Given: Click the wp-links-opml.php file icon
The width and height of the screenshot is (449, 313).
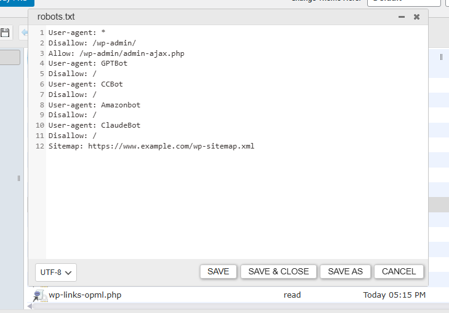Looking at the screenshot, I should click(x=39, y=296).
